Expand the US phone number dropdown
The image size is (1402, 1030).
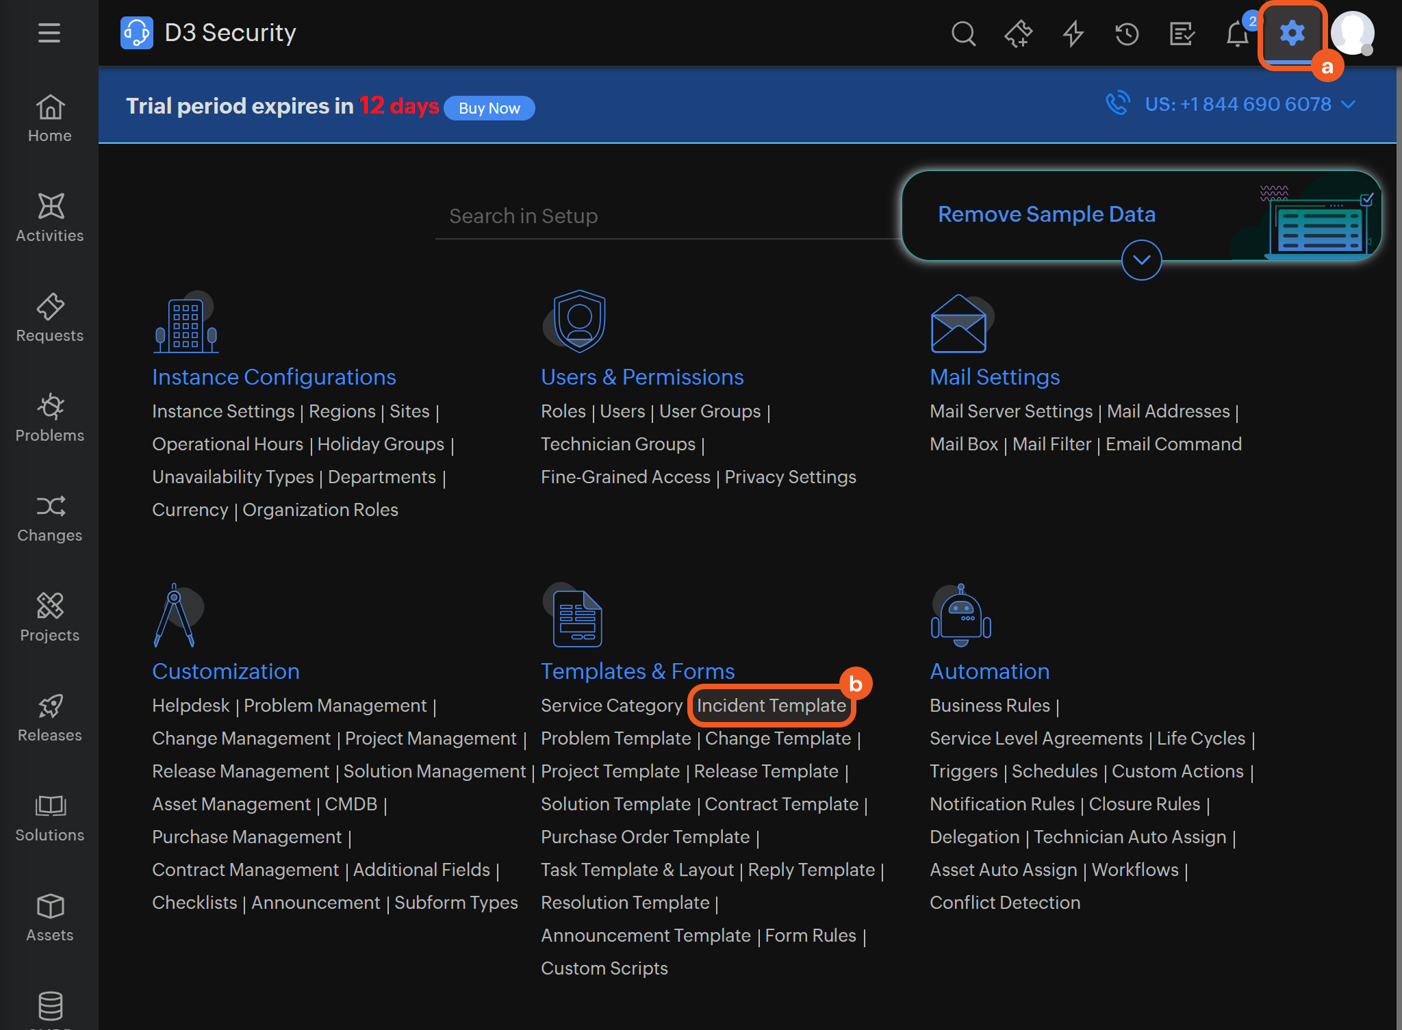click(x=1349, y=105)
